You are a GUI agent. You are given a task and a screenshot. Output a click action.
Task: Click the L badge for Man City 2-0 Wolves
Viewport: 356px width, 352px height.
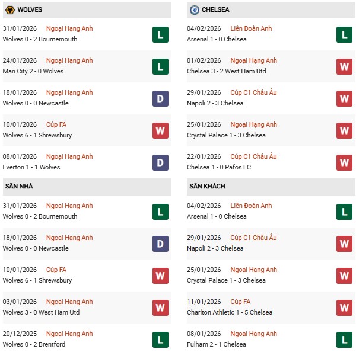pyautogui.click(x=160, y=66)
